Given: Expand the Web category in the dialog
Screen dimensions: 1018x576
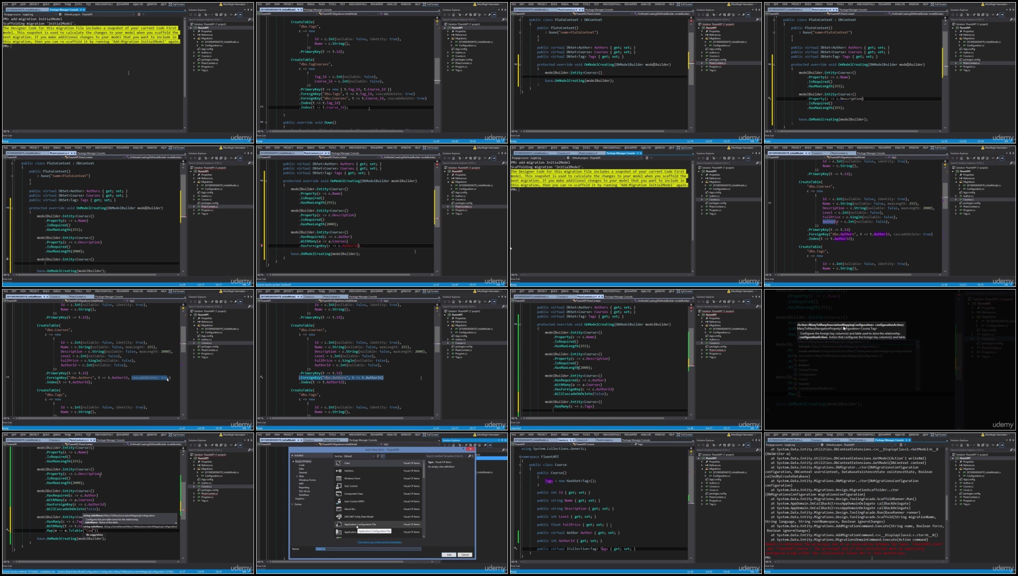Looking at the screenshot, I should point(297,476).
